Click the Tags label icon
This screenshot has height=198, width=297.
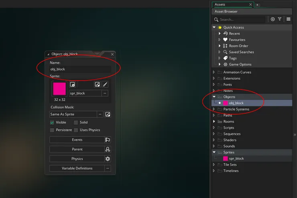pos(225,58)
